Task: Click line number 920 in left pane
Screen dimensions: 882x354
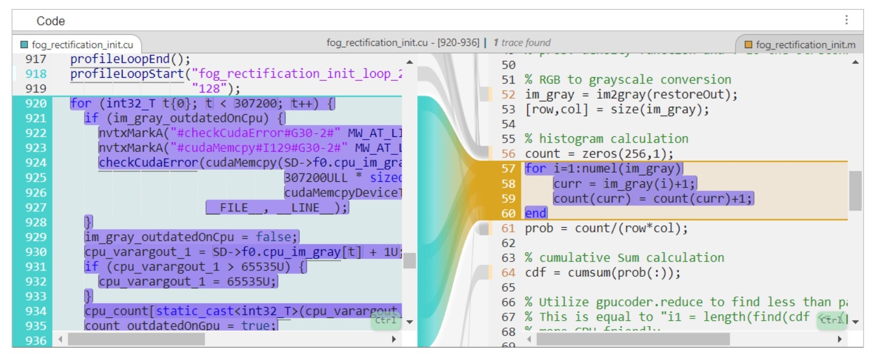Action: 36,103
